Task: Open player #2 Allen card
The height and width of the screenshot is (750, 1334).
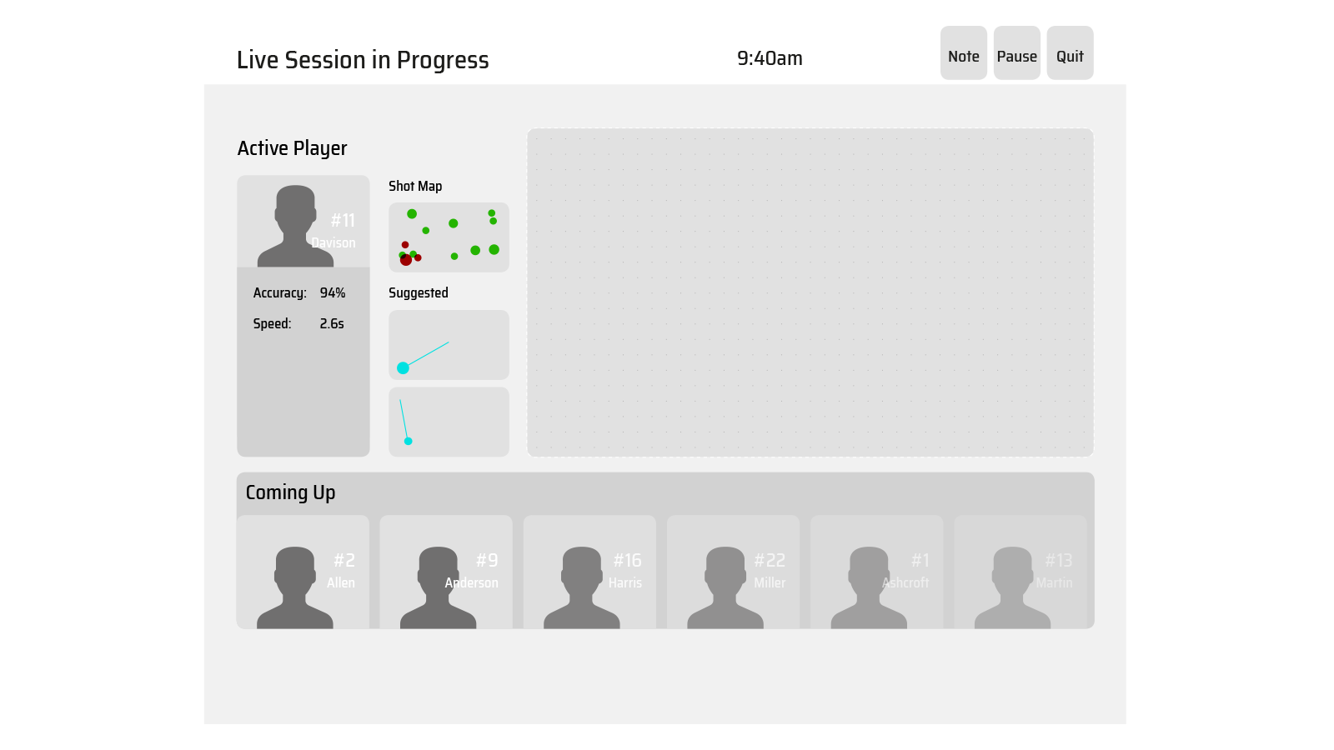Action: point(303,572)
